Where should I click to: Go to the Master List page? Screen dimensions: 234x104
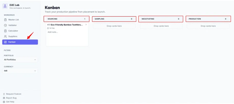tap(13, 20)
